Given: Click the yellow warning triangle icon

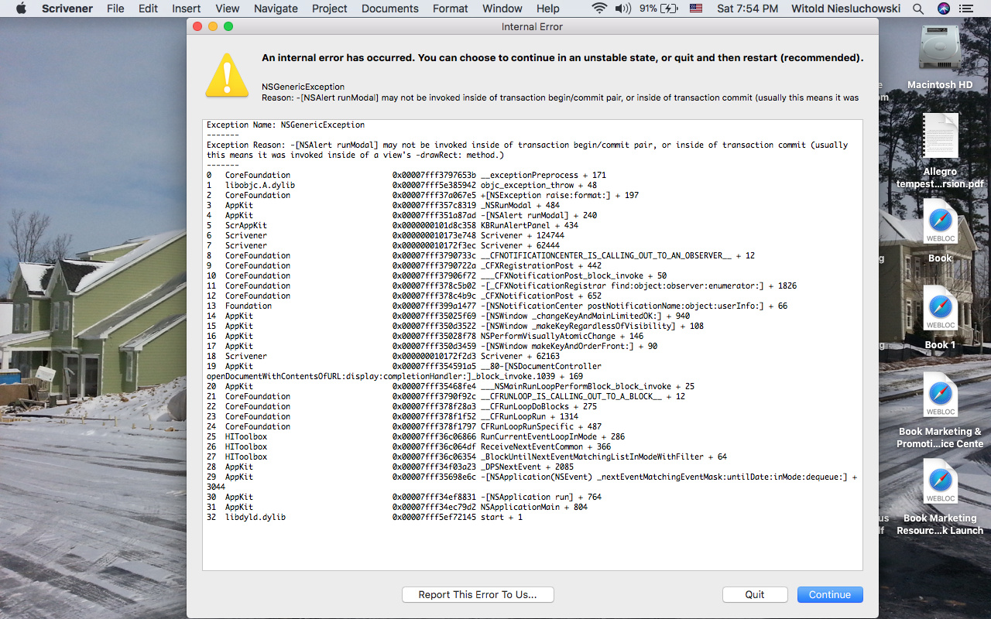Looking at the screenshot, I should [x=227, y=75].
